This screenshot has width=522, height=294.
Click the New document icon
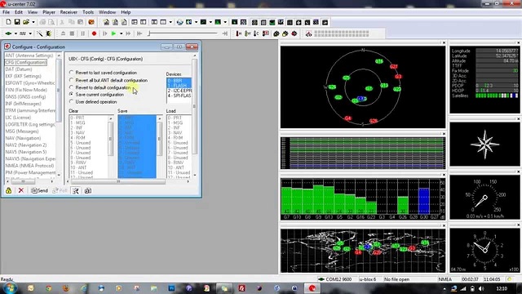(9, 22)
